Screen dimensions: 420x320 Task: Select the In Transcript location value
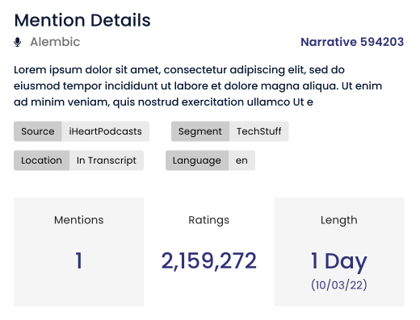[x=107, y=160]
